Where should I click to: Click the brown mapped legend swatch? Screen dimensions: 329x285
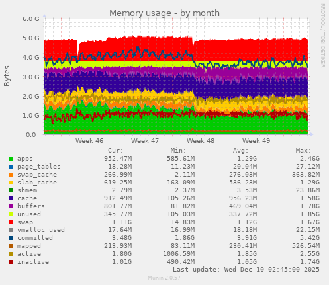pos(11,246)
